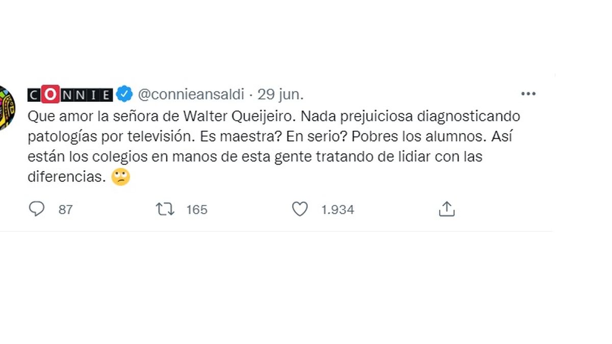Open the three-dot more options menu
This screenshot has height=344, width=612.
pyautogui.click(x=528, y=94)
